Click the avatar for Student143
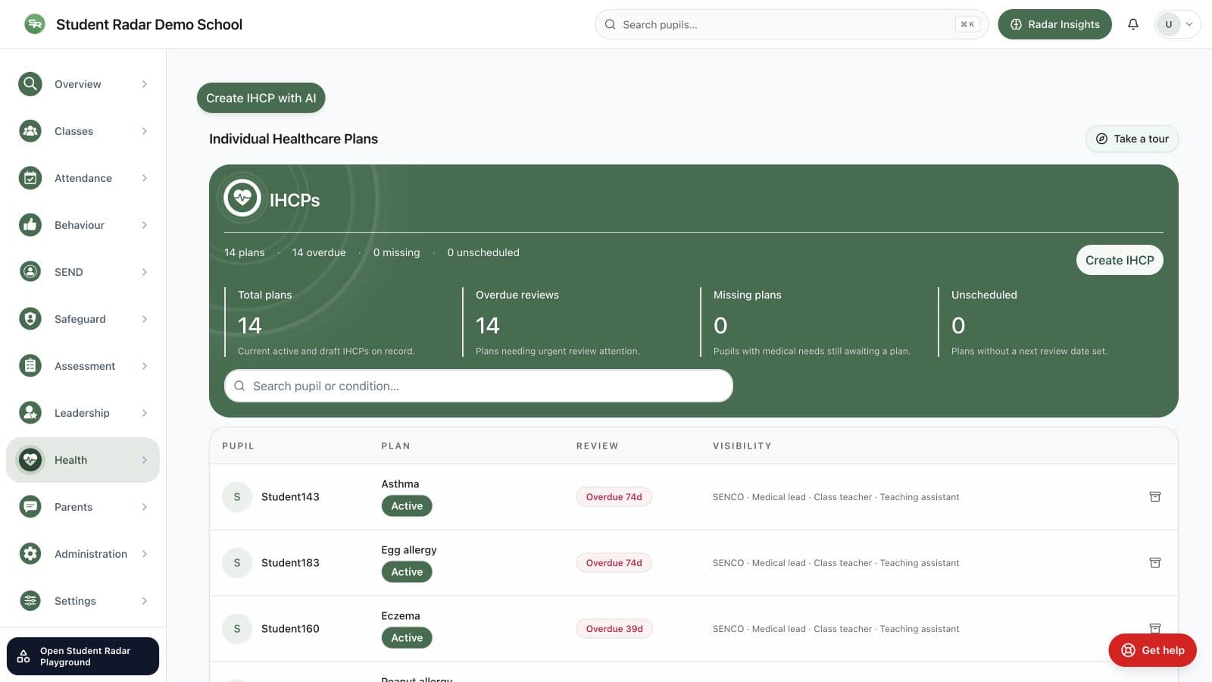 [237, 497]
